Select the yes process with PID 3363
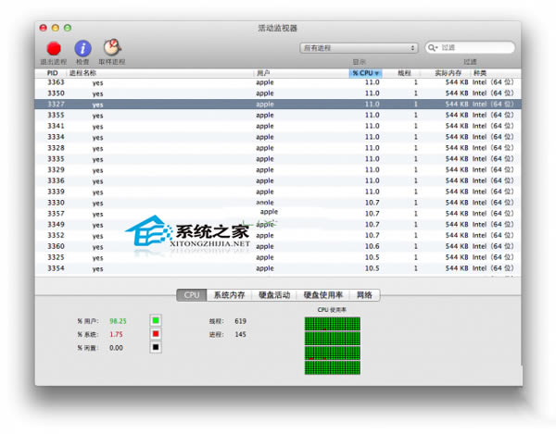The width and height of the screenshot is (556, 434). (278, 82)
